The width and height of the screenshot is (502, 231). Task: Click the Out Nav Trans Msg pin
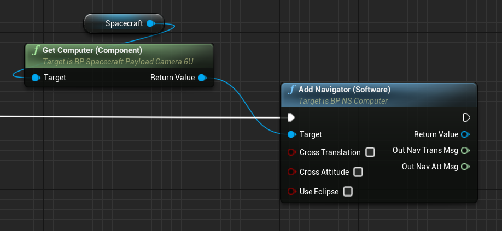465,150
